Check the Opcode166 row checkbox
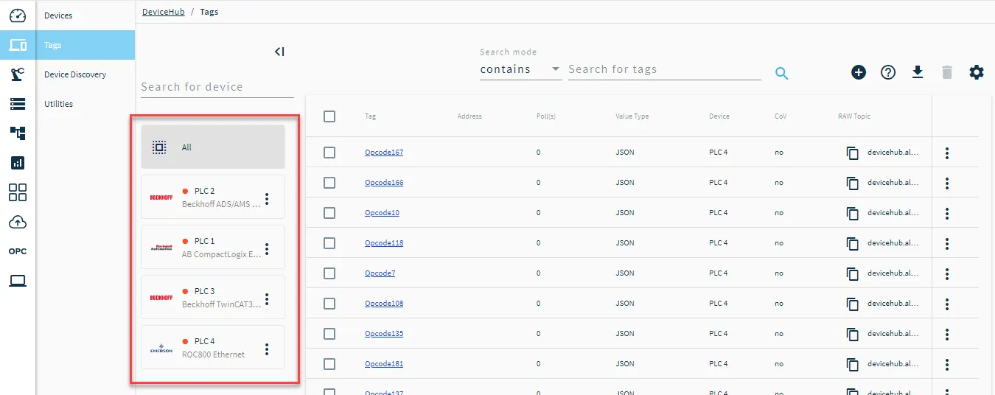The image size is (995, 395). [329, 183]
